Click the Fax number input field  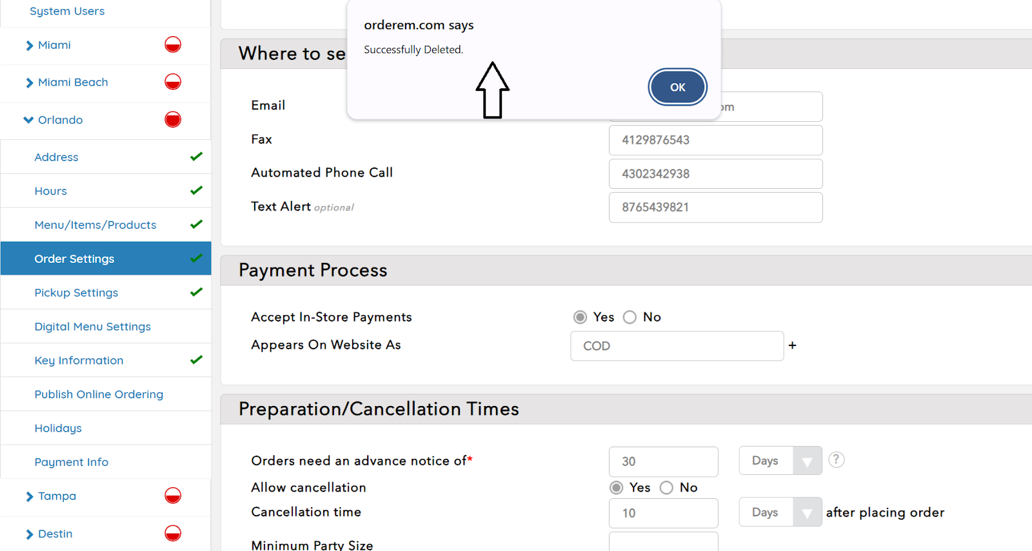[x=715, y=140]
